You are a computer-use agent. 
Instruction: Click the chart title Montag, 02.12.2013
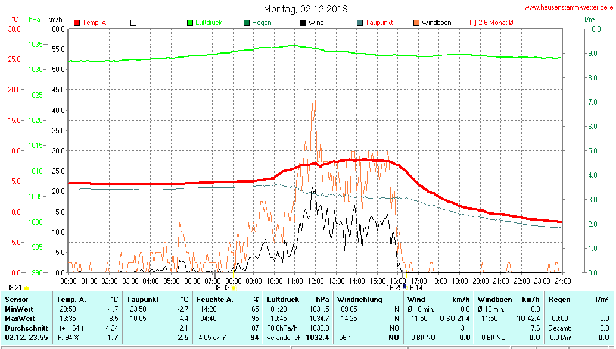click(x=306, y=9)
